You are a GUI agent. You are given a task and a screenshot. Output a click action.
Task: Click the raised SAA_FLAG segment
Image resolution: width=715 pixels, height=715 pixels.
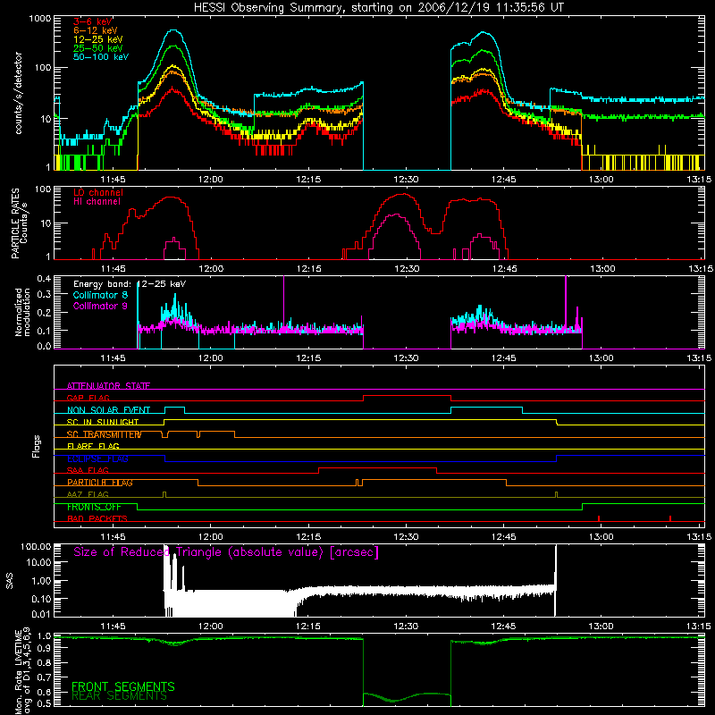tap(377, 467)
